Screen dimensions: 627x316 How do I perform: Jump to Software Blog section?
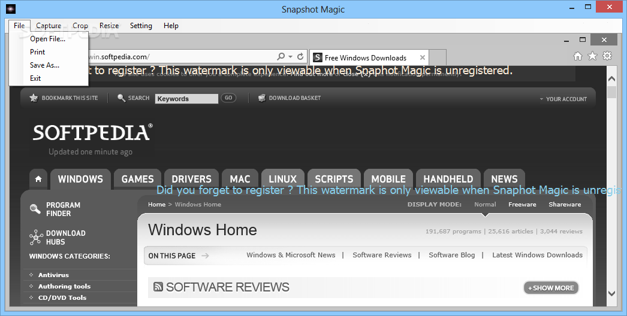point(452,255)
